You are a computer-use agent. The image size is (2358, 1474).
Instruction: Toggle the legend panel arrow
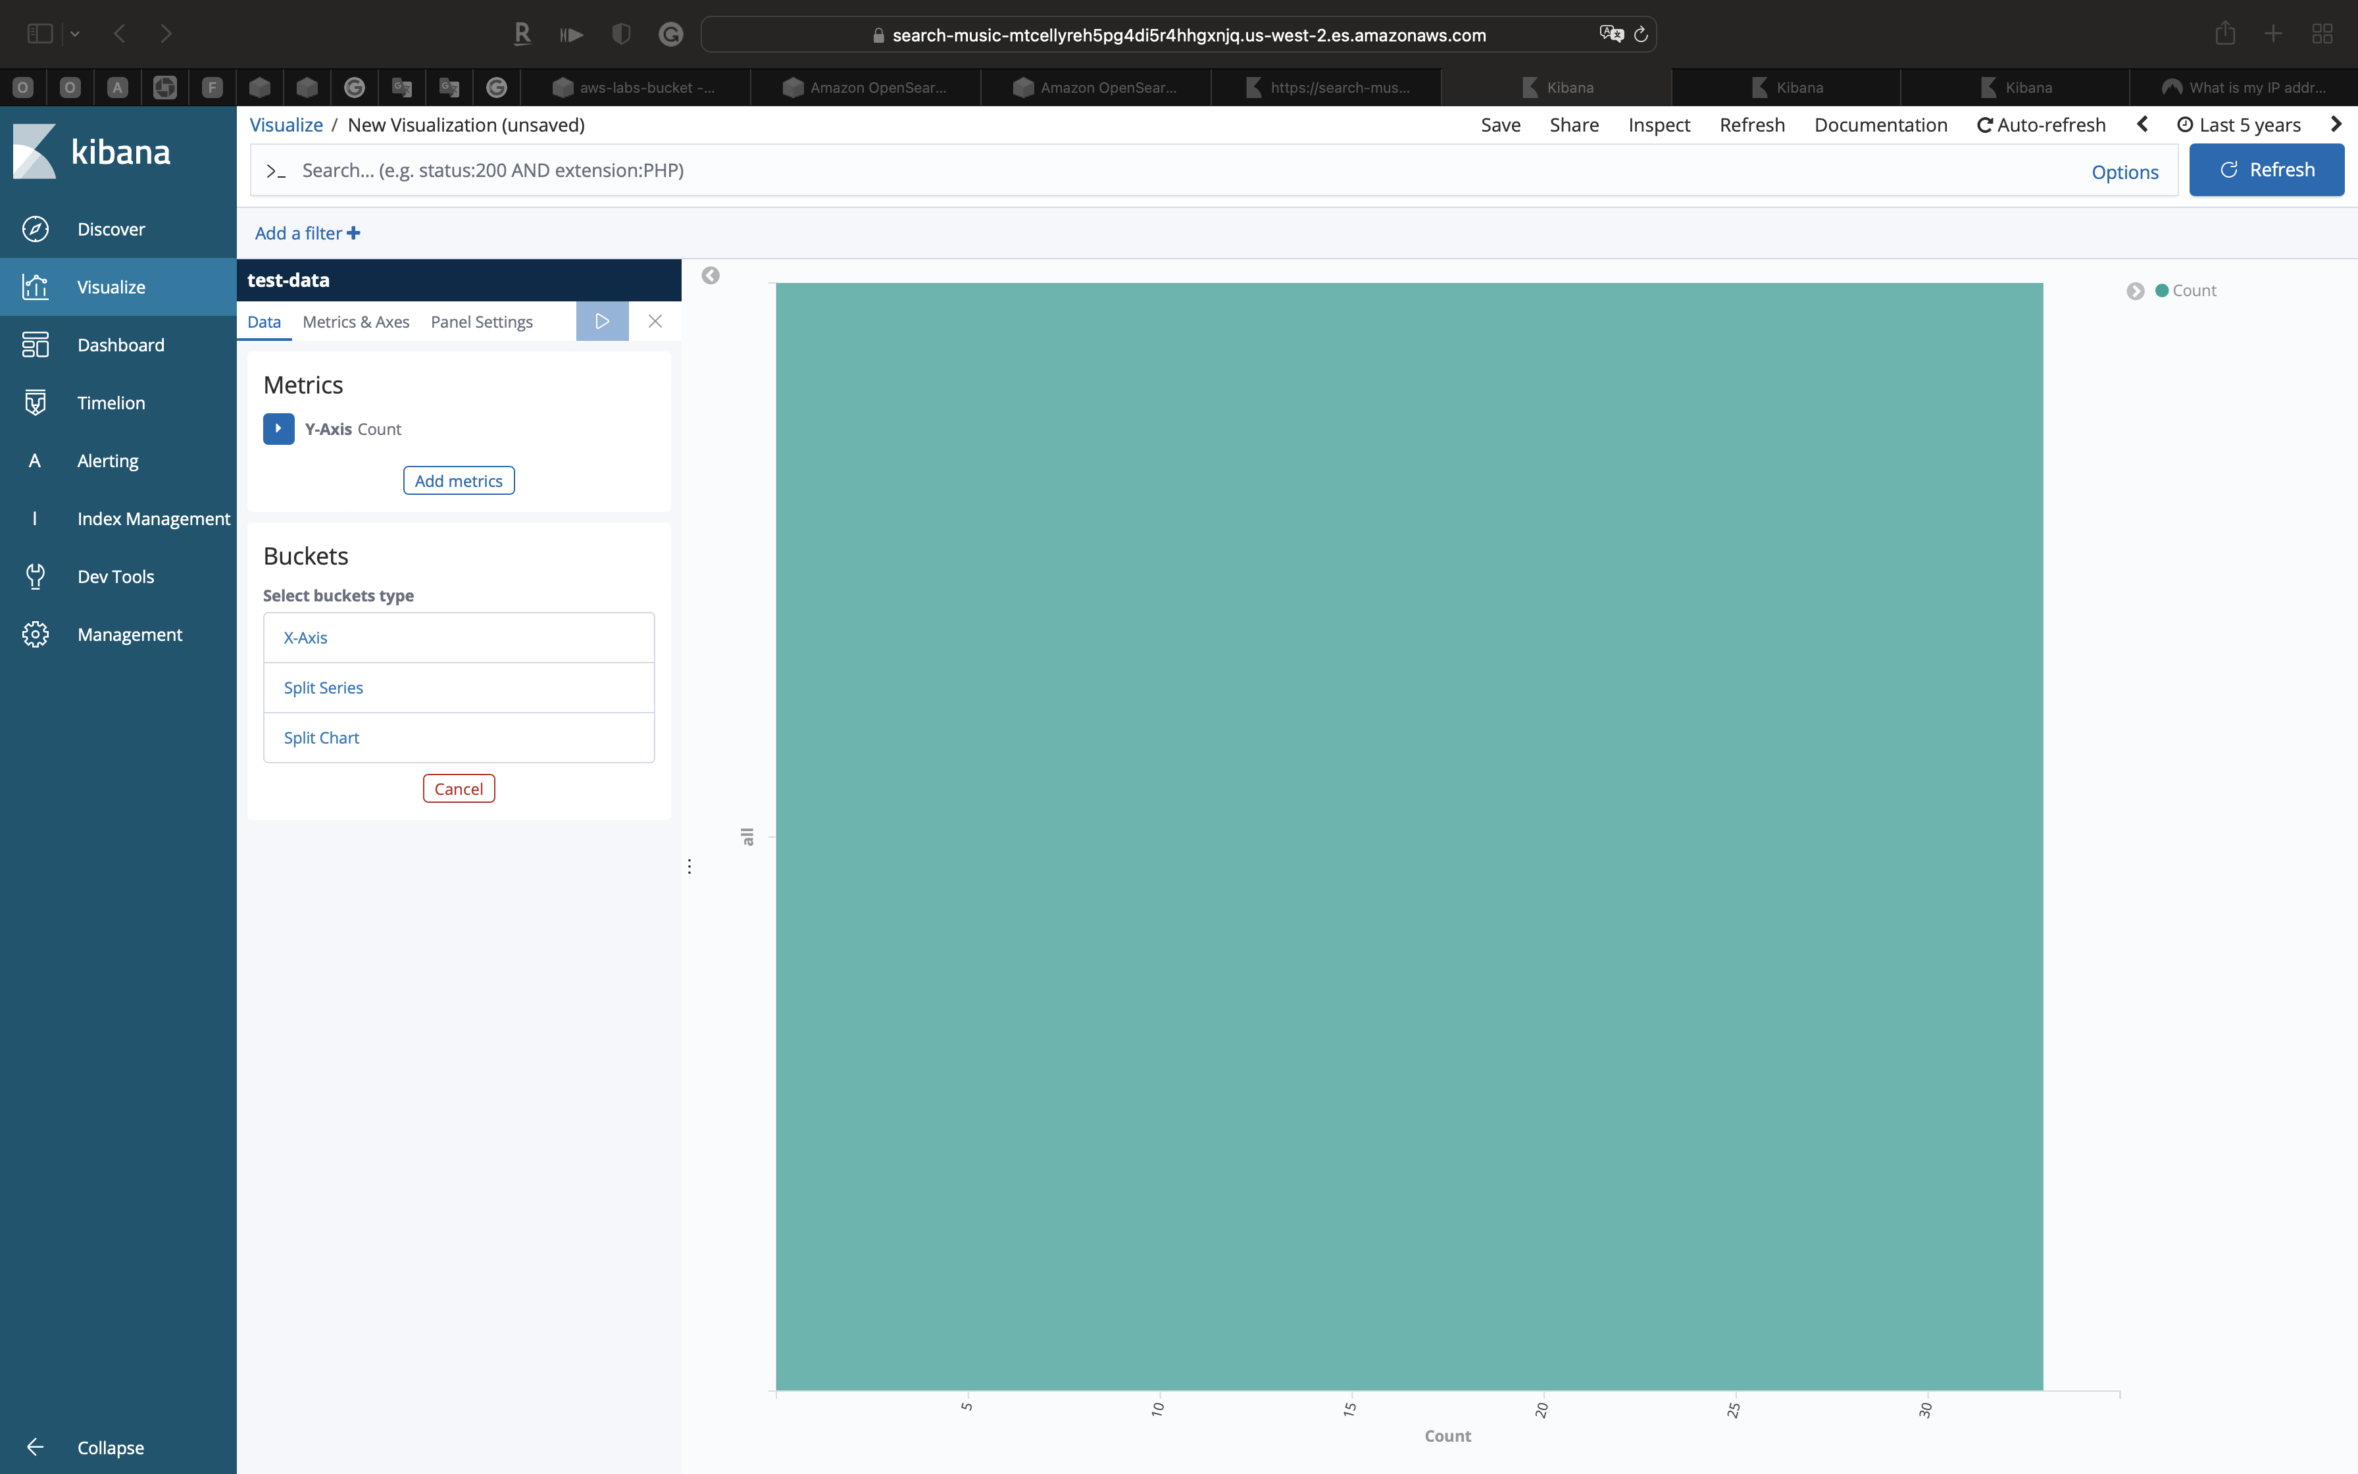coord(2135,290)
